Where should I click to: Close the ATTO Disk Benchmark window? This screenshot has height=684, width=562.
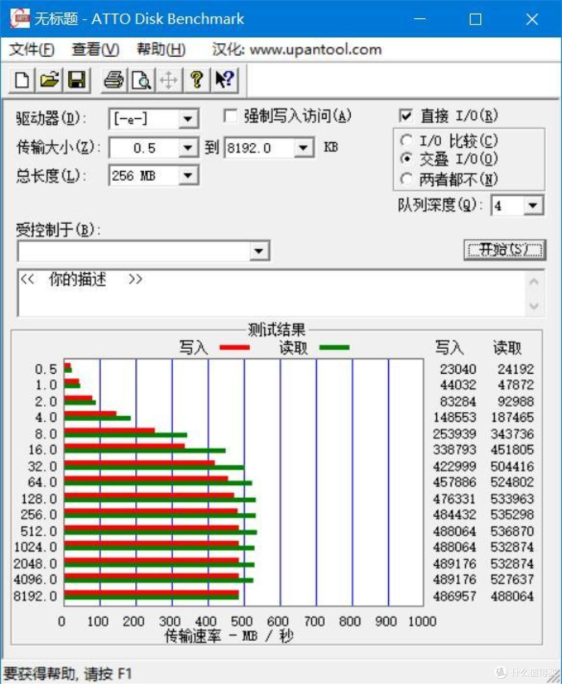tap(532, 19)
